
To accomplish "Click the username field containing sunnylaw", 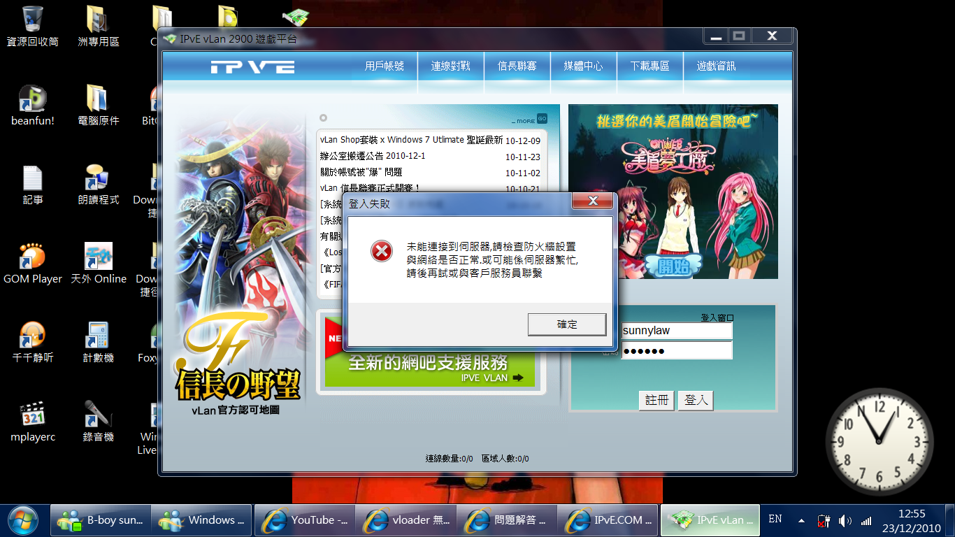I will pyautogui.click(x=677, y=331).
